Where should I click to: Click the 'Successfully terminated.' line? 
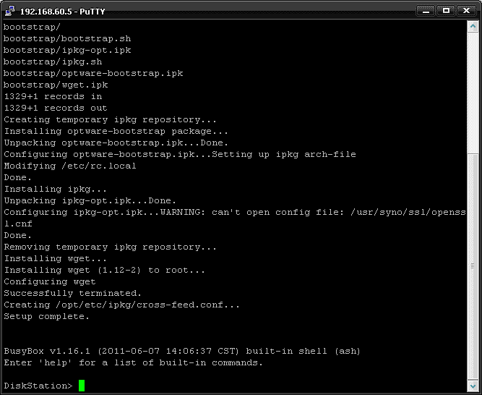pos(72,293)
